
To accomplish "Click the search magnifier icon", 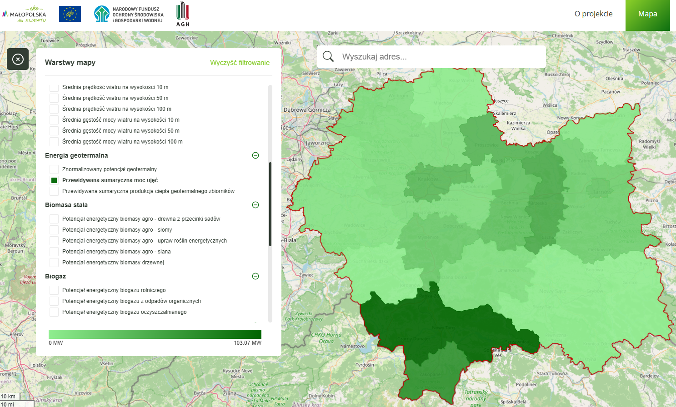I will pos(328,56).
